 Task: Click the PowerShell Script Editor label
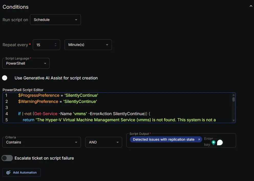click(x=23, y=90)
